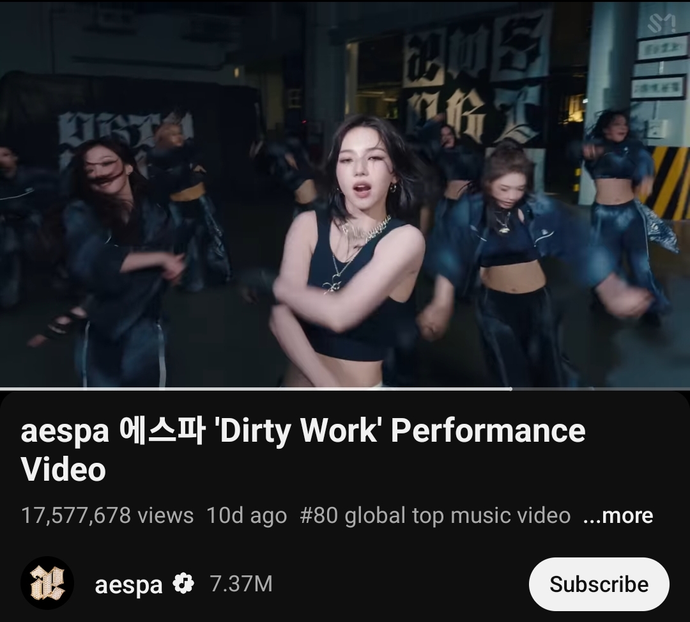The height and width of the screenshot is (622, 690).
Task: Click the played portion of the progress bar
Action: click(255, 389)
